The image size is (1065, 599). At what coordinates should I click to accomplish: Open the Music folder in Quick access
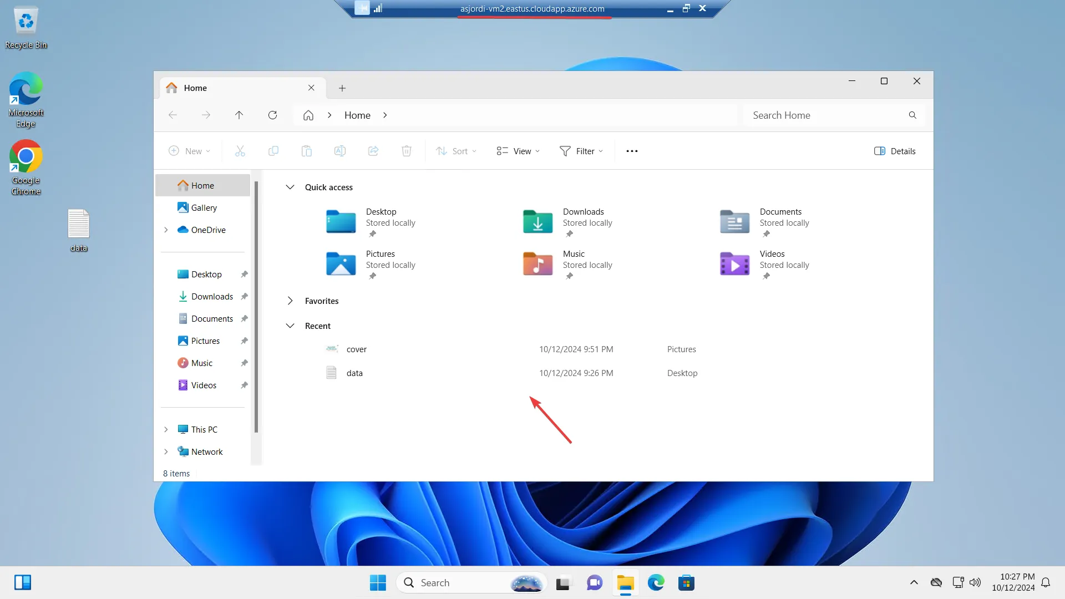(x=567, y=264)
